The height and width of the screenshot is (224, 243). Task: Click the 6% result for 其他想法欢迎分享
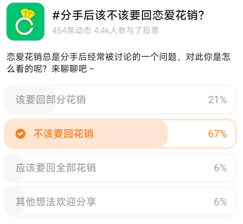click(220, 201)
